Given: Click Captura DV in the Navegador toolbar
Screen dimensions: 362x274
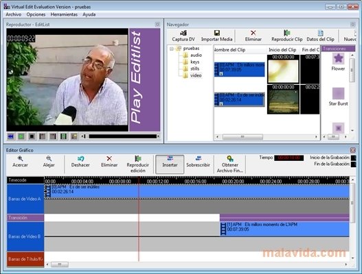Looking at the screenshot, I should tap(183, 36).
